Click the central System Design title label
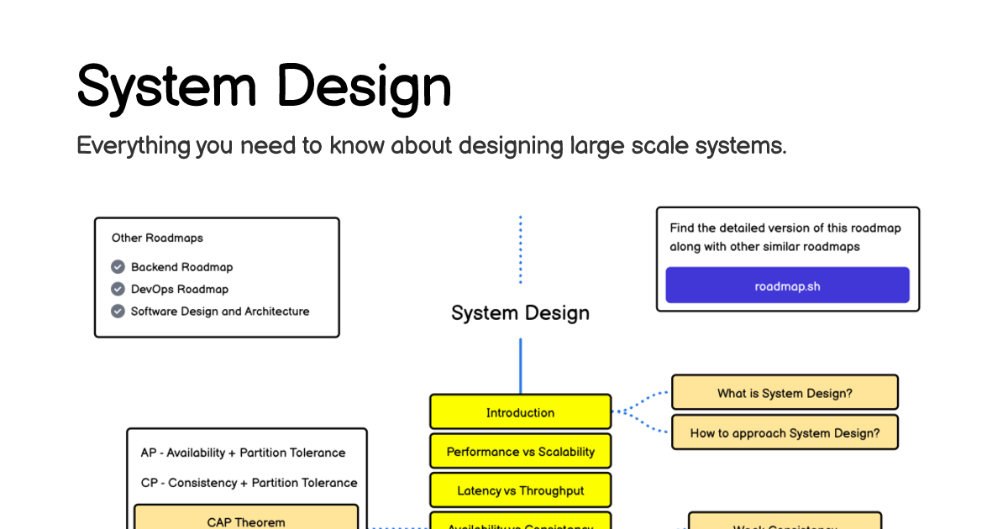This screenshot has width=1008, height=529. point(520,312)
